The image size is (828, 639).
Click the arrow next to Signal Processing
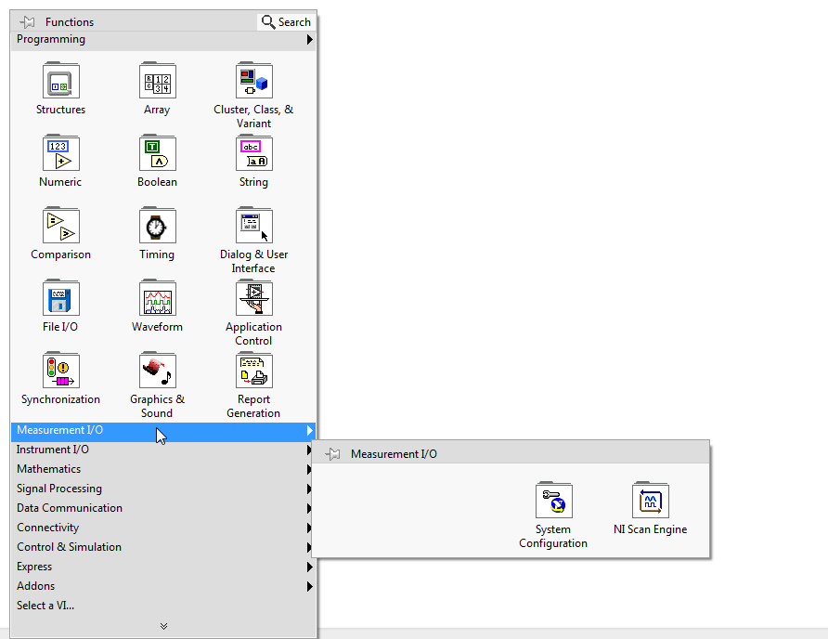tap(309, 489)
